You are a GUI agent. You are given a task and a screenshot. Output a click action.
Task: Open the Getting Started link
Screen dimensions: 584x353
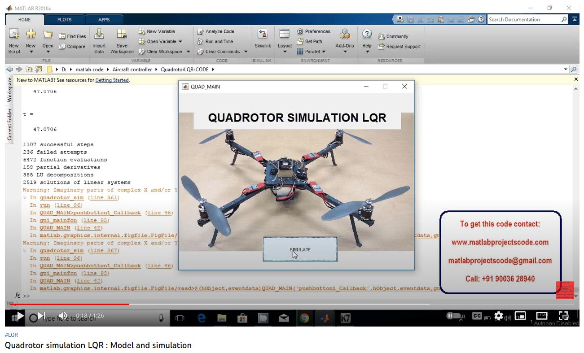(112, 80)
